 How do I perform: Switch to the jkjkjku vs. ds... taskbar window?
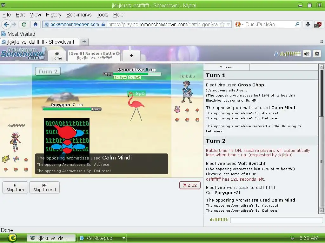click(x=51, y=238)
